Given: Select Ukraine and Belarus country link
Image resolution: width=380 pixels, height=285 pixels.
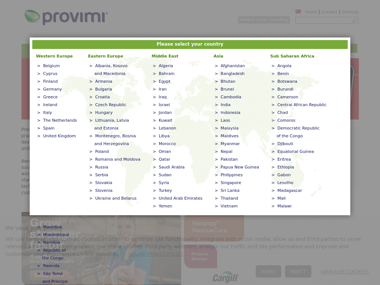Looking at the screenshot, I should (116, 198).
